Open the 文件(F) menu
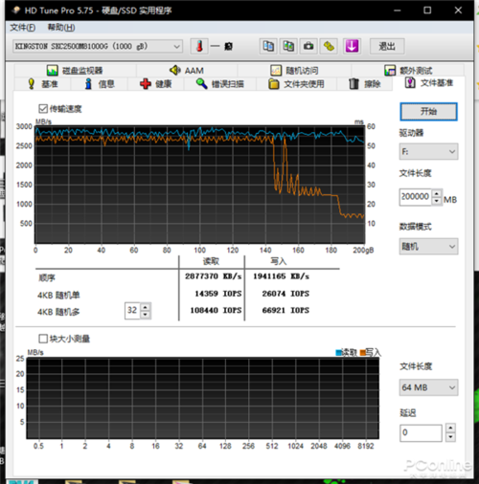 click(23, 28)
